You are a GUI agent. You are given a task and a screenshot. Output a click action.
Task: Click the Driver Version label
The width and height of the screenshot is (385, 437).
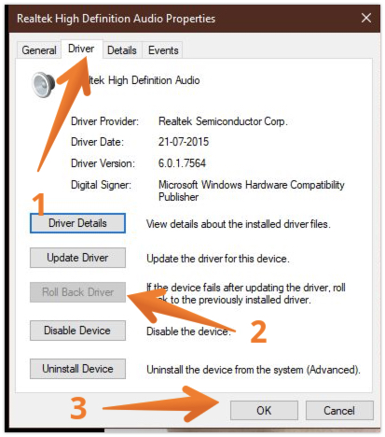103,163
